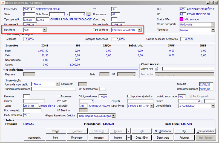Check the Impostos ajustados box

tap(128, 96)
